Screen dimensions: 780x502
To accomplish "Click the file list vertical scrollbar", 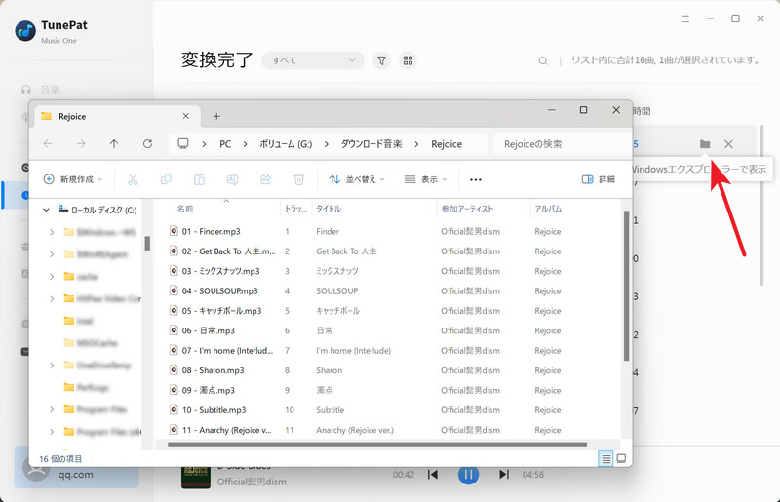I will (x=626, y=286).
